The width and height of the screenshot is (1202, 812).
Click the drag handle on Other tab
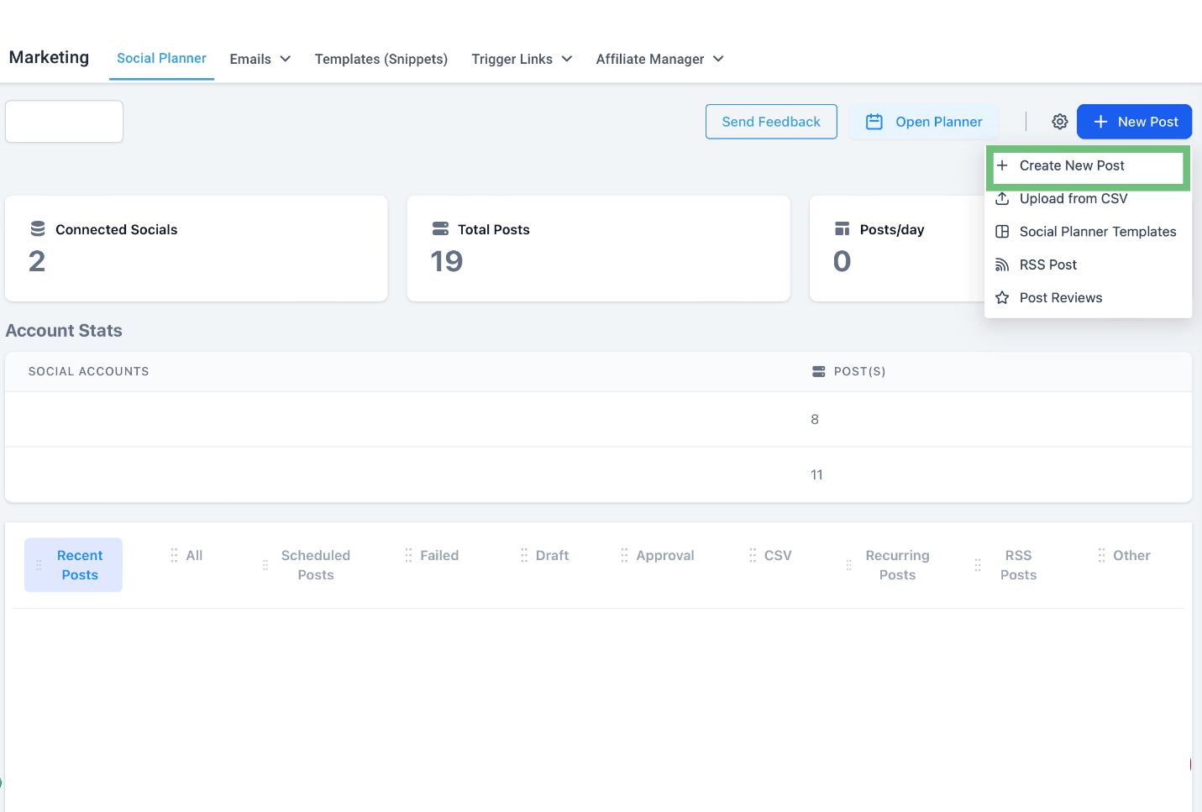(x=1101, y=555)
